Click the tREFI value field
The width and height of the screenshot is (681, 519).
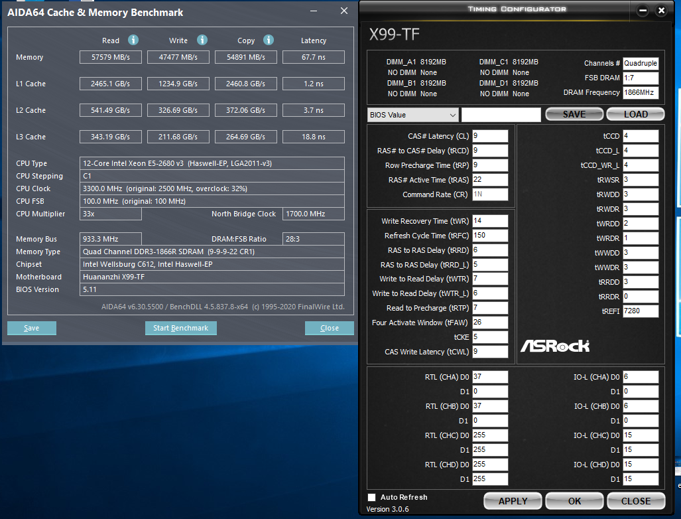[x=641, y=311]
